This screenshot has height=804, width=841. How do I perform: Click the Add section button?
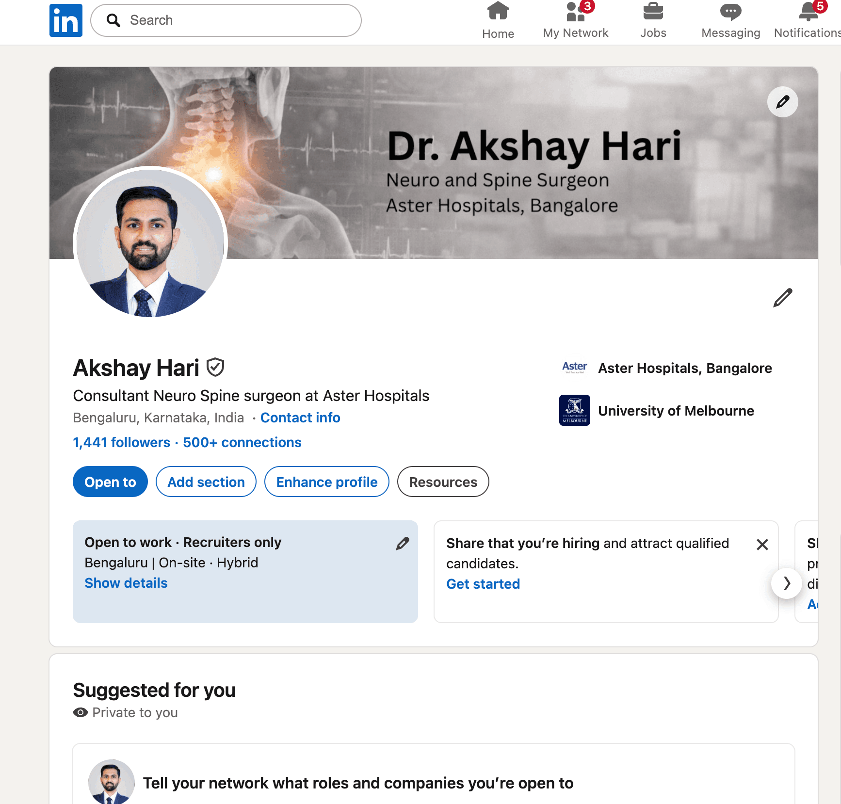pos(206,482)
